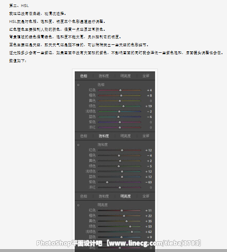Select highlighted 饱和度 tab in middle tab row
The image size is (227, 252).
pos(104,136)
